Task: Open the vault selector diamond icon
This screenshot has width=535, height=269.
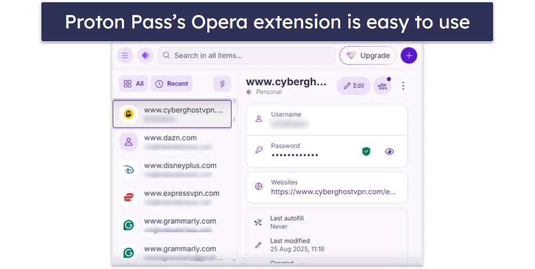Action: (x=145, y=55)
